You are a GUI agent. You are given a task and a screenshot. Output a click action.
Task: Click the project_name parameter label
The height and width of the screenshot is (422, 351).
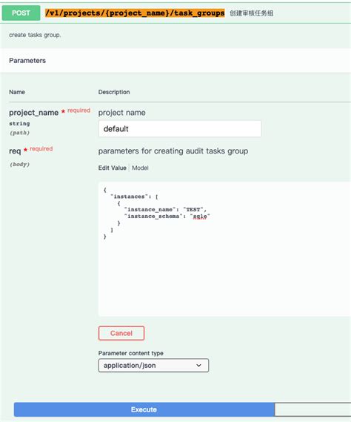pyautogui.click(x=33, y=113)
